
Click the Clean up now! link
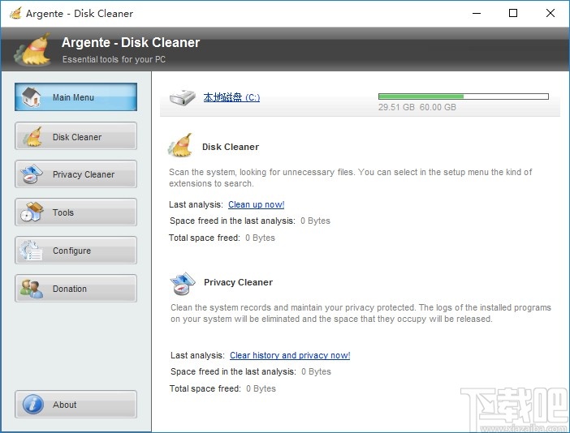point(257,204)
